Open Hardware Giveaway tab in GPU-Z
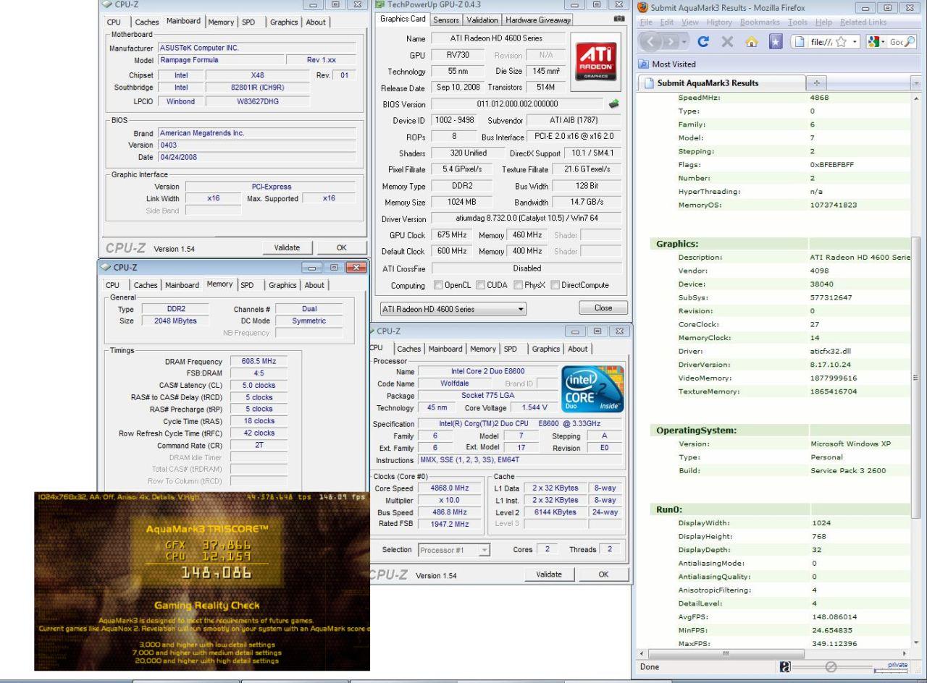This screenshot has width=927, height=683. (x=538, y=20)
